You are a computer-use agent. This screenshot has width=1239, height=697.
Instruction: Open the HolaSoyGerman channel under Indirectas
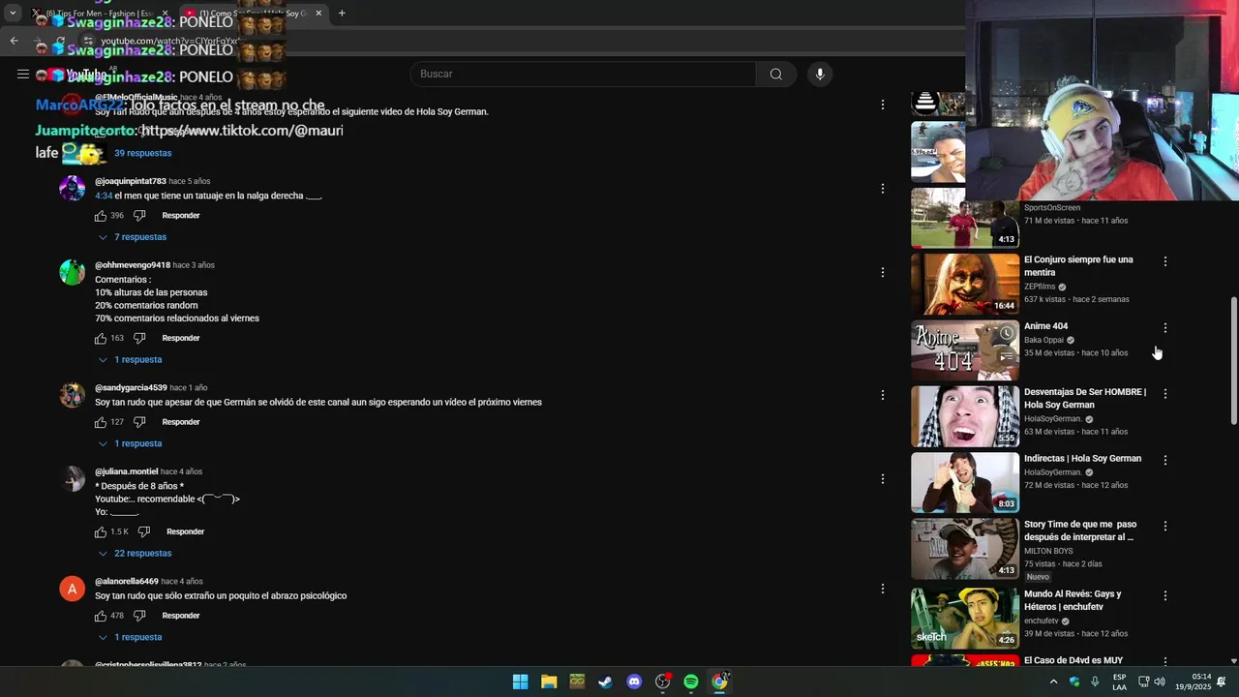tap(1052, 472)
